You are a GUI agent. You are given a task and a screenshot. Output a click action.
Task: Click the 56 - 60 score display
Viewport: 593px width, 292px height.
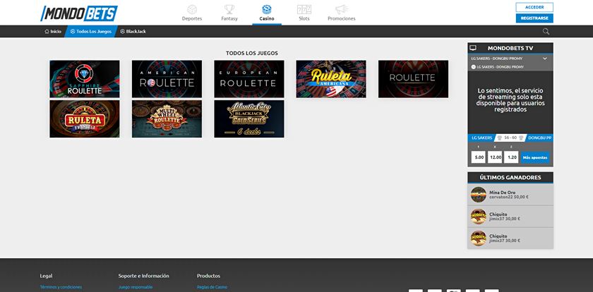pyautogui.click(x=510, y=138)
